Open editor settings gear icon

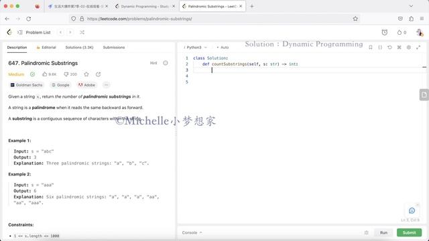409,48
